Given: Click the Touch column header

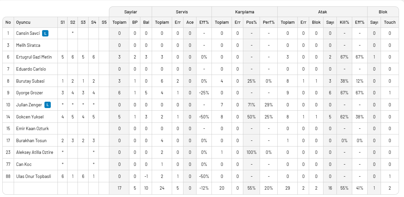Looking at the screenshot, I should [390, 22].
